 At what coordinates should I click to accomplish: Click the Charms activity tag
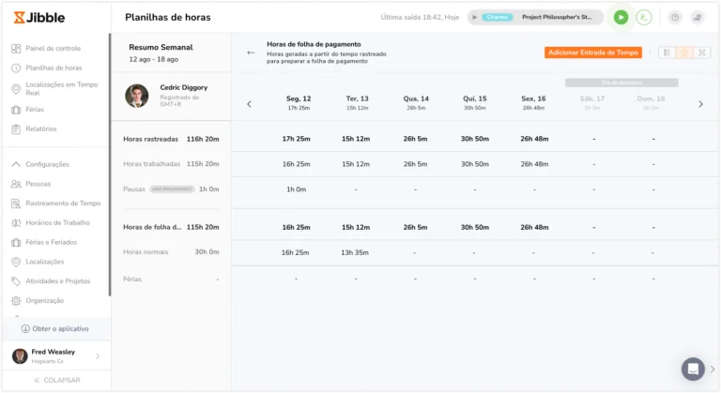497,17
